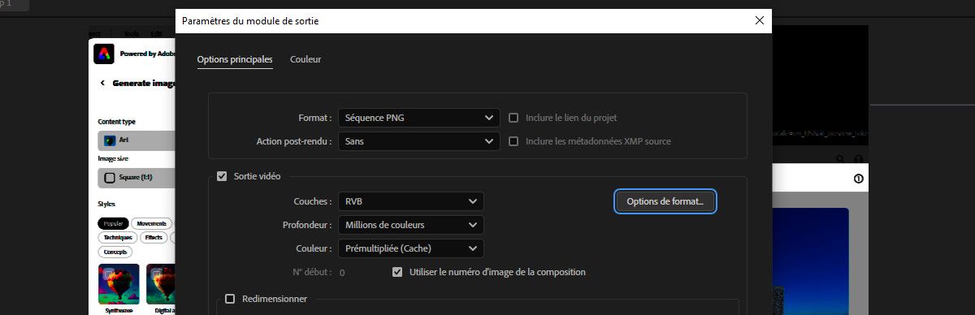Click the N° début value 0
This screenshot has height=315, width=975.
342,273
